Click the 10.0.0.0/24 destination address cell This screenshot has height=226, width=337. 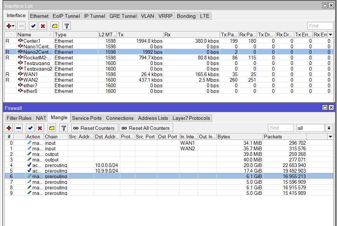click(x=107, y=165)
